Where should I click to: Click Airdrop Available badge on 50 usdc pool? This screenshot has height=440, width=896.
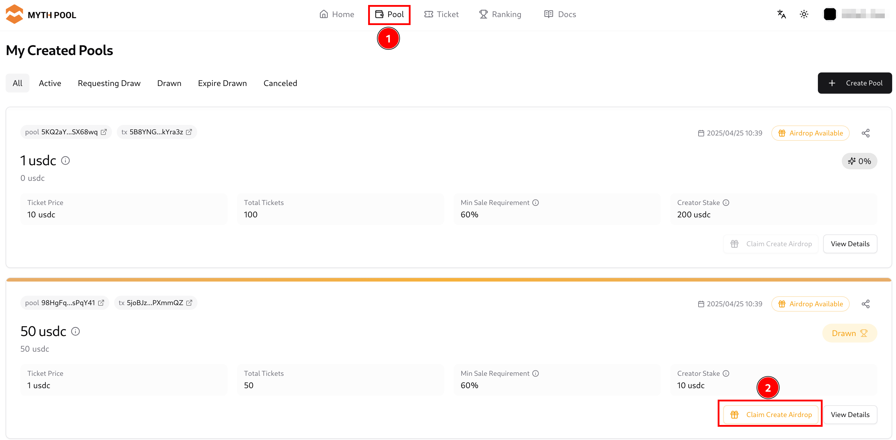click(810, 304)
